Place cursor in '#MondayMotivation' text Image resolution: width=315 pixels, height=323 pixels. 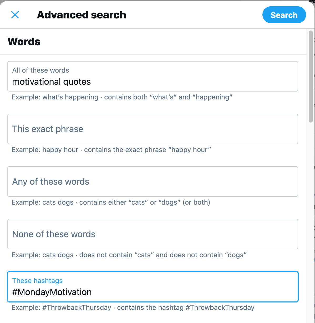(x=52, y=292)
